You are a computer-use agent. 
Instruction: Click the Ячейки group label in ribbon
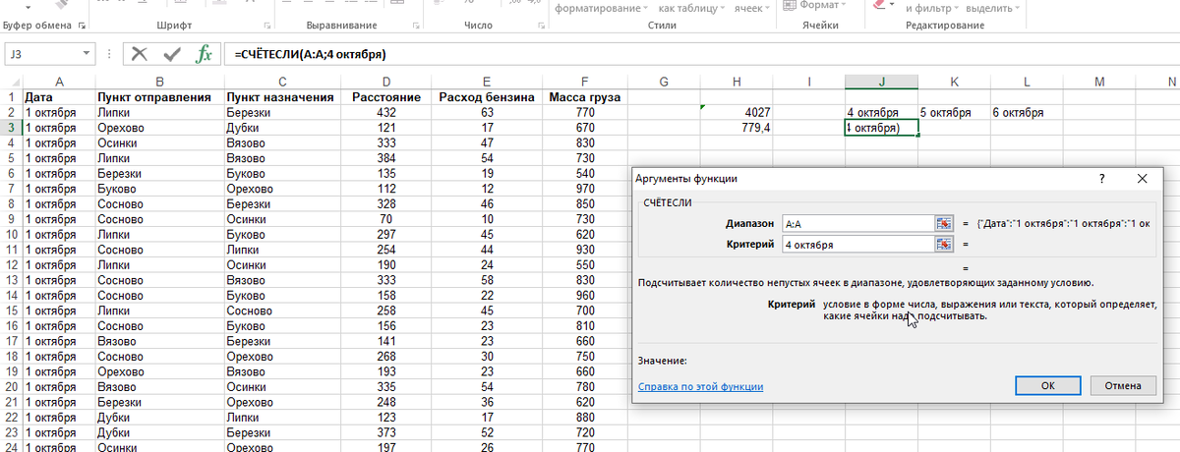pos(819,25)
